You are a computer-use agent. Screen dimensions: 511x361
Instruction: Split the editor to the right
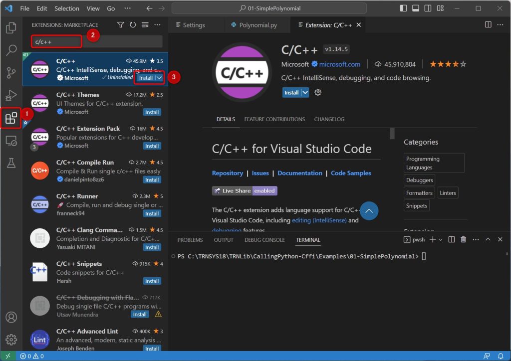(488, 25)
